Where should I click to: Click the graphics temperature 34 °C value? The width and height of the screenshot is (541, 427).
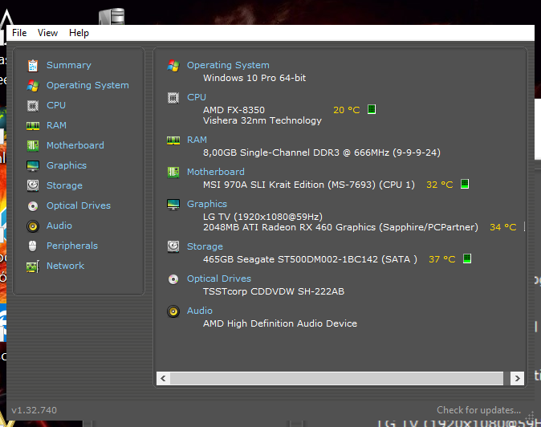(x=503, y=227)
